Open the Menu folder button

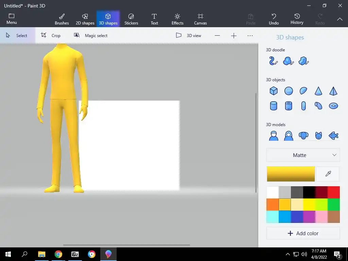[12, 19]
